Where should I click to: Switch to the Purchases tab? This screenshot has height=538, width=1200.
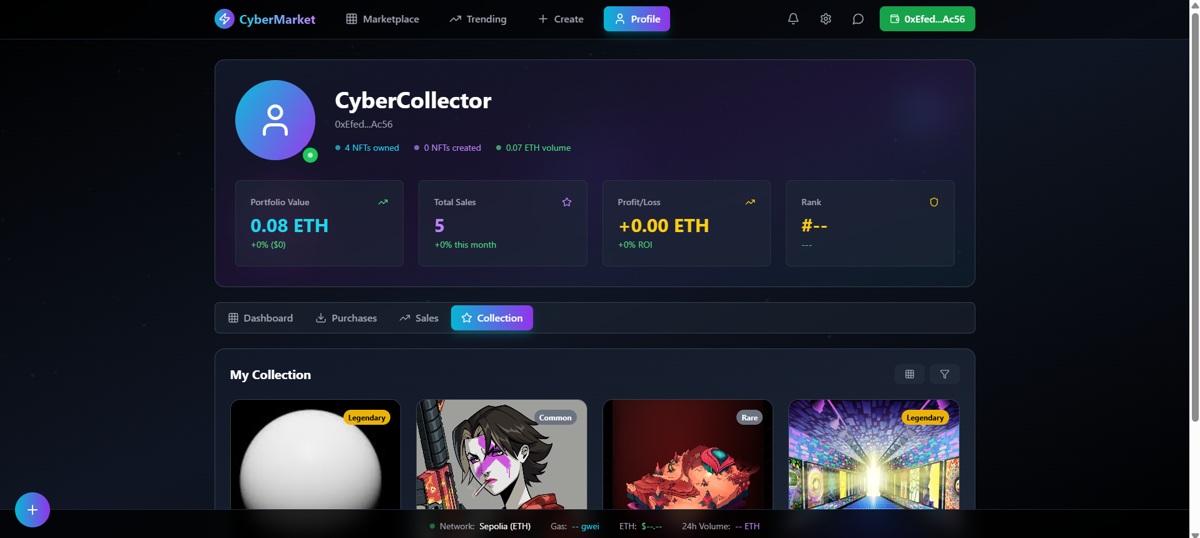[346, 318]
